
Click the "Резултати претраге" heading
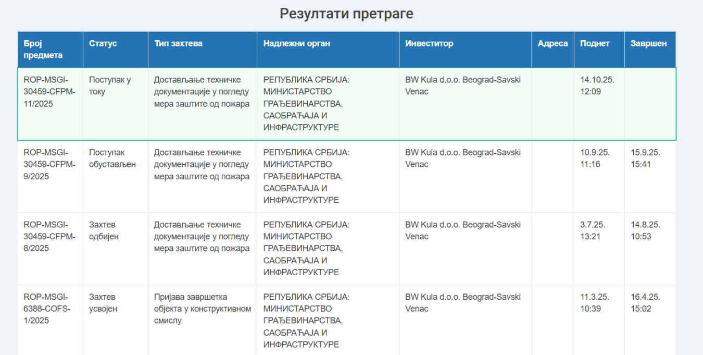[346, 14]
